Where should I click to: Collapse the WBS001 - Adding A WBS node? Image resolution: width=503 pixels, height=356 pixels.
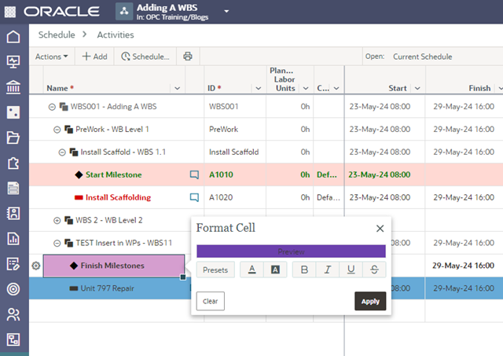point(52,106)
